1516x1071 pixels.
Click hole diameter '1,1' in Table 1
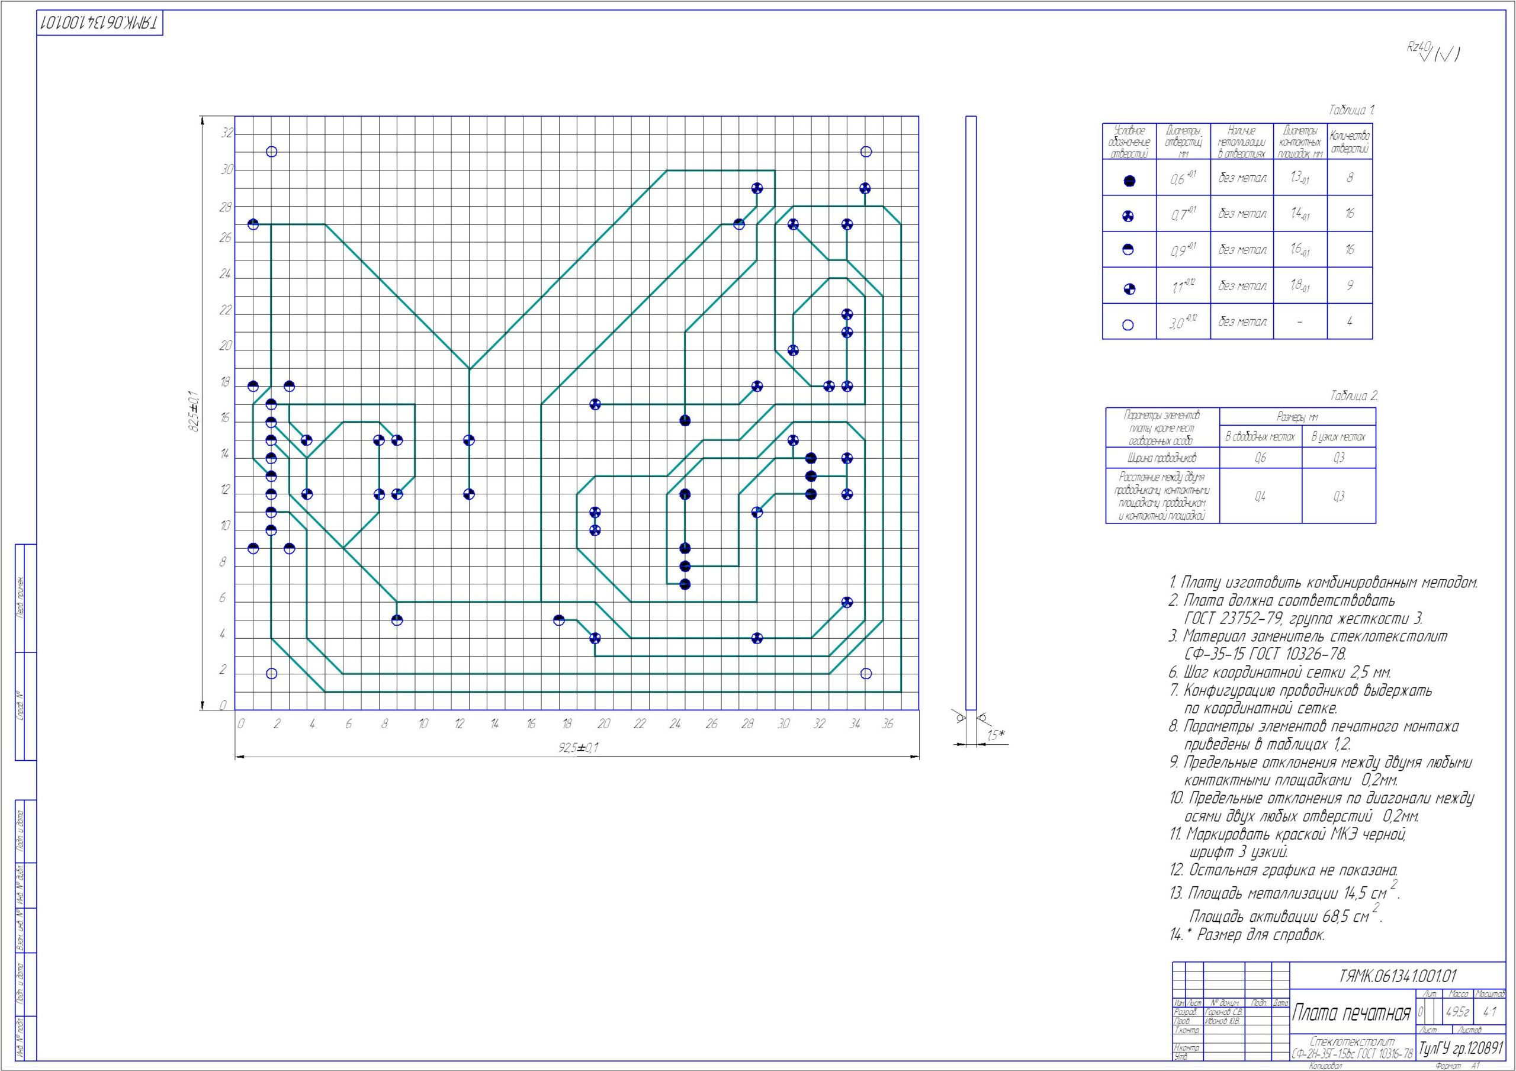[x=1183, y=287]
